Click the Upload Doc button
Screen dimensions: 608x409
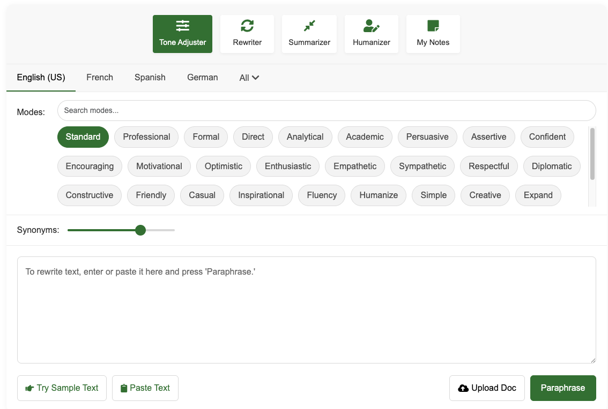[487, 388]
